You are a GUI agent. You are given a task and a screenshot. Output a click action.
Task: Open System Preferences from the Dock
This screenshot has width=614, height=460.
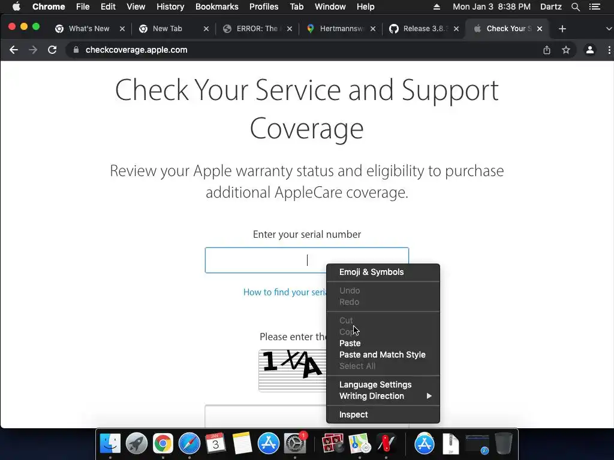click(295, 444)
